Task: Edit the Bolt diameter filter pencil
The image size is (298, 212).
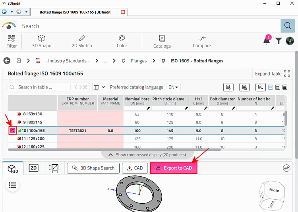Action: [x=233, y=108]
